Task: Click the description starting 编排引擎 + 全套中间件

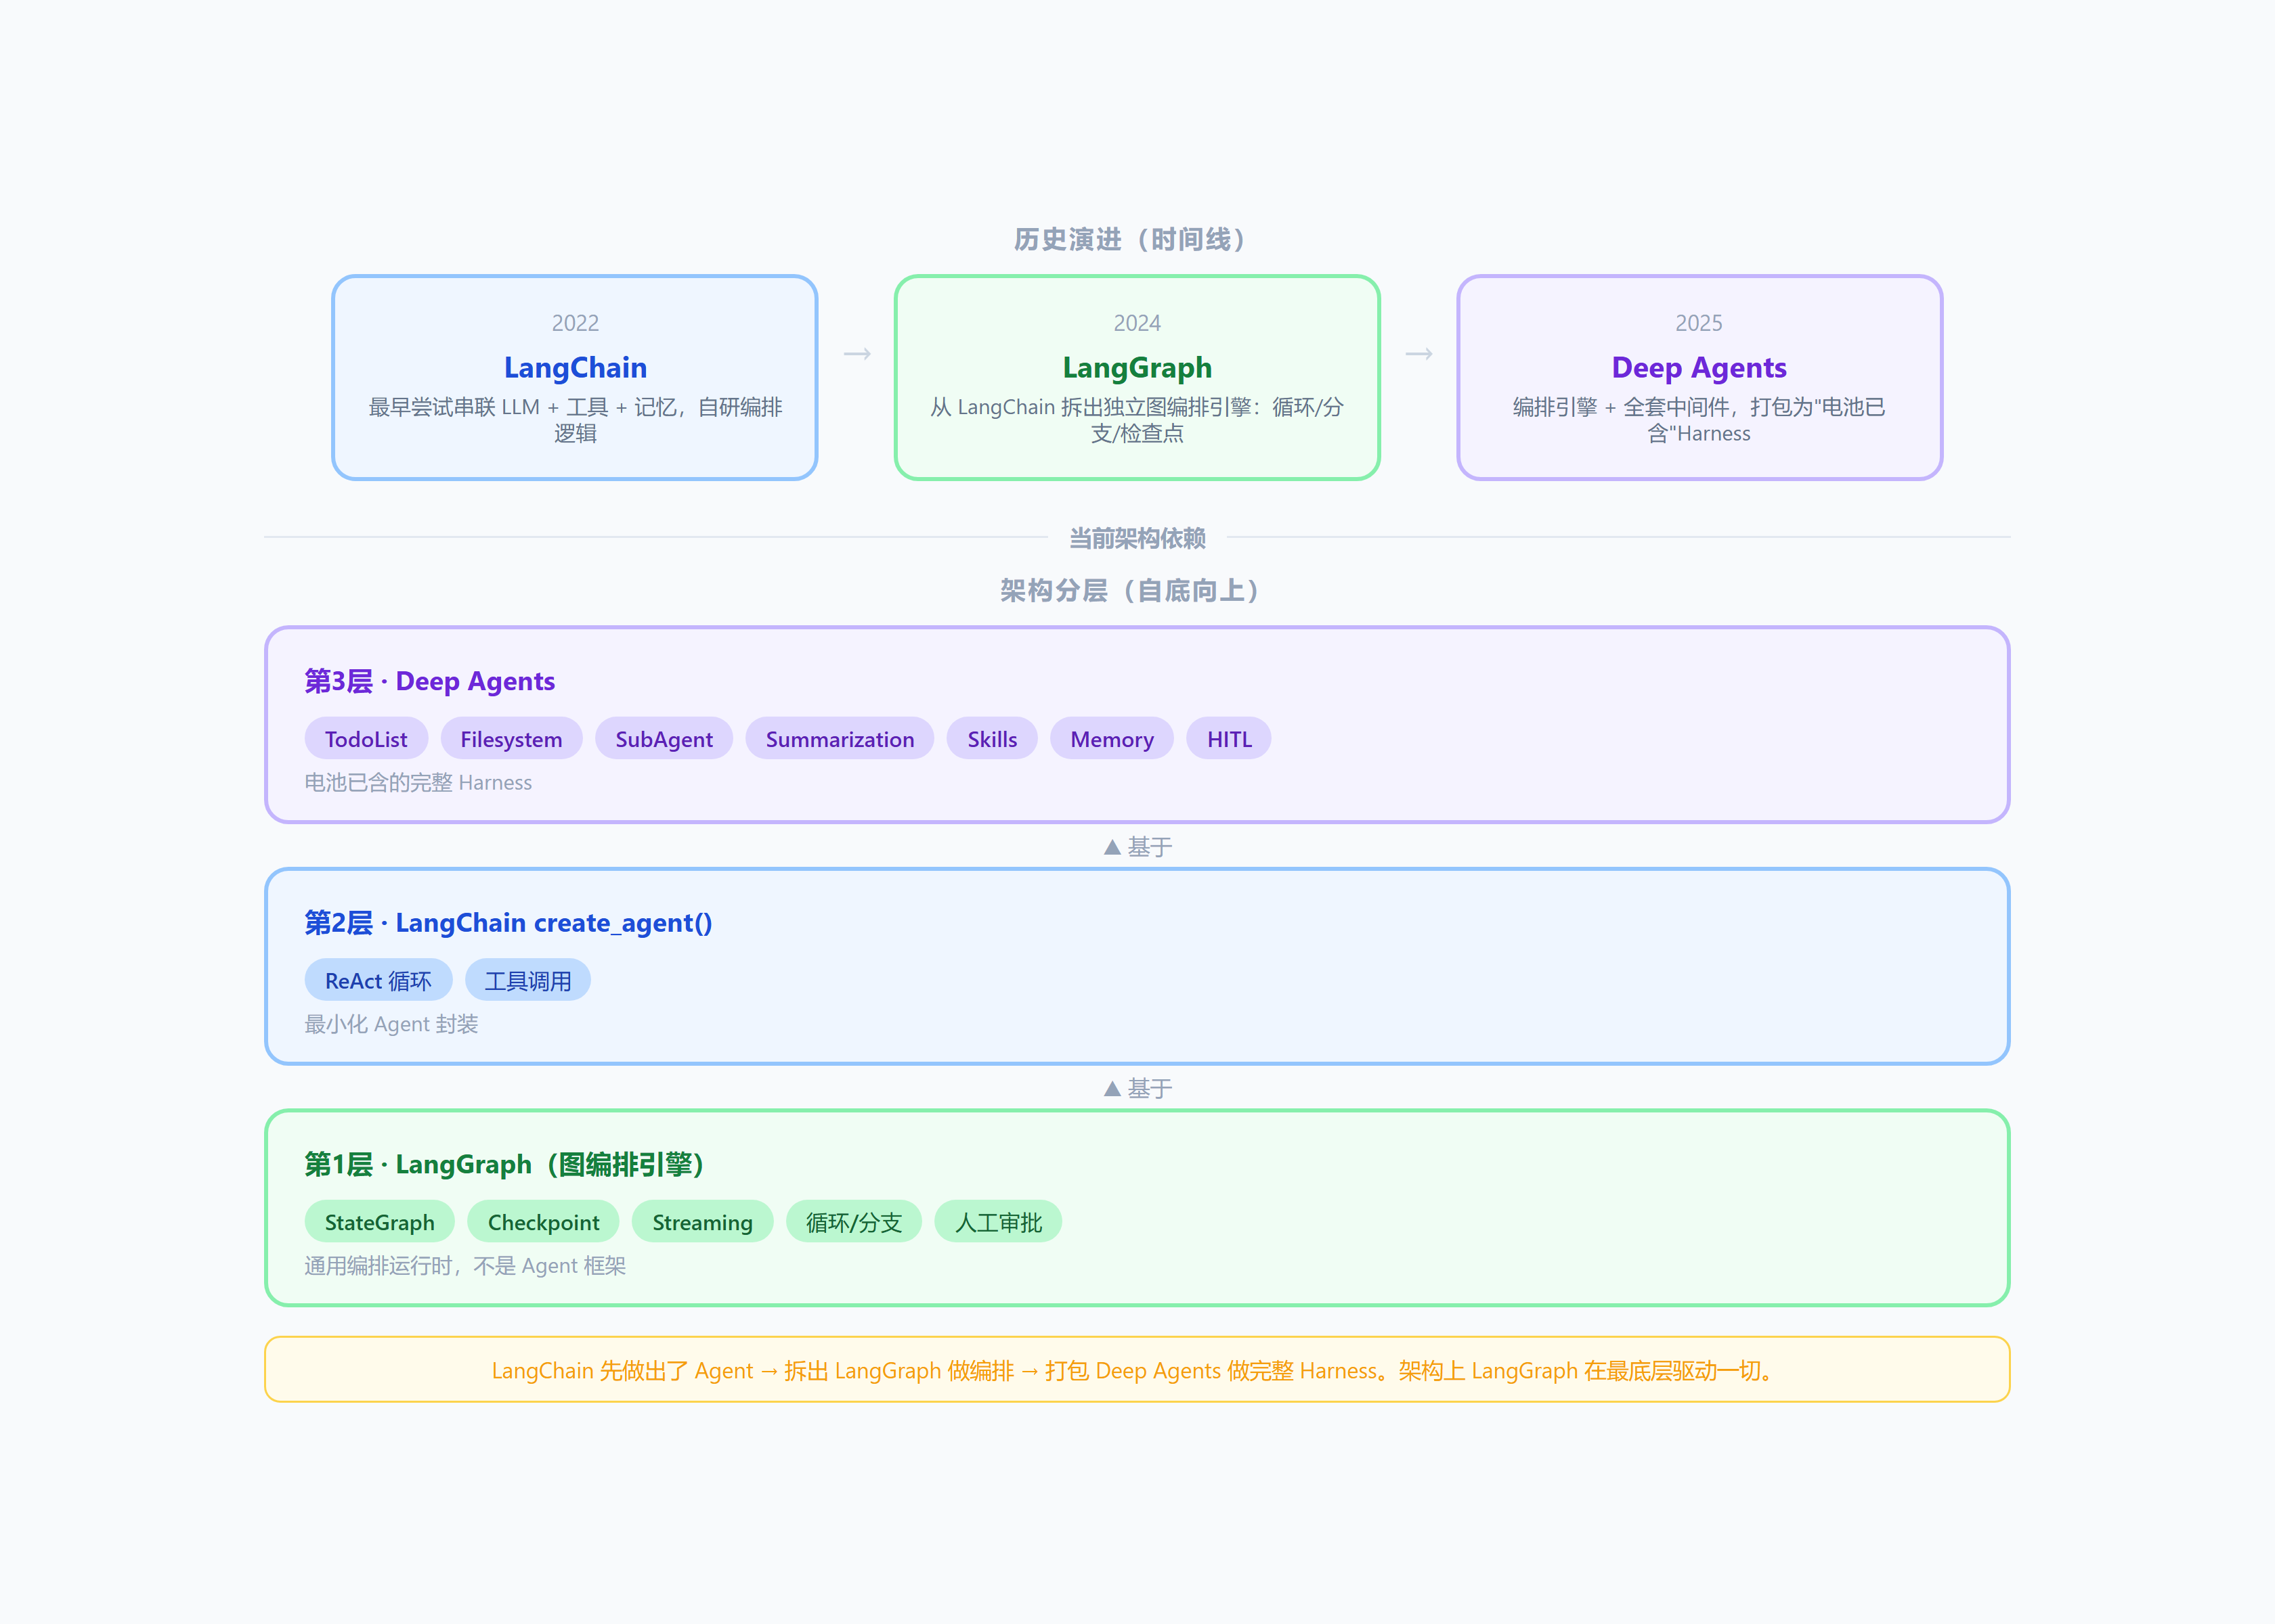Action: coord(1699,420)
